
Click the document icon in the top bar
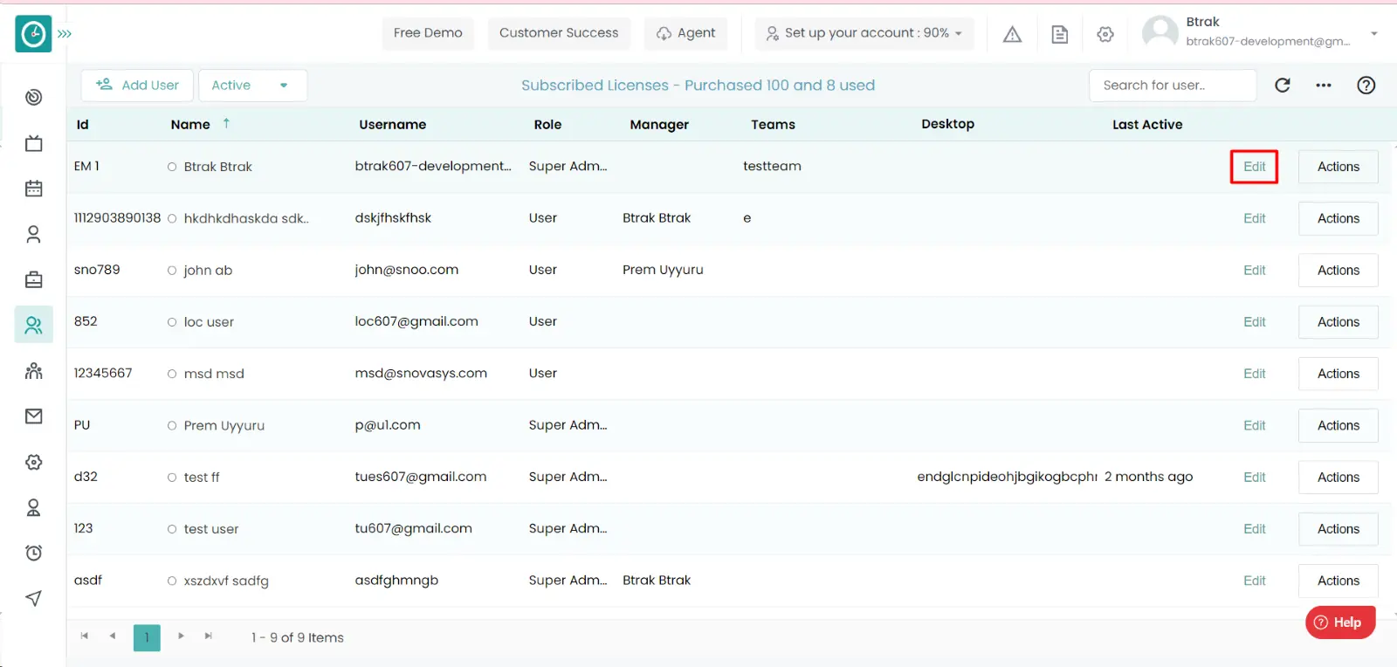1059,34
